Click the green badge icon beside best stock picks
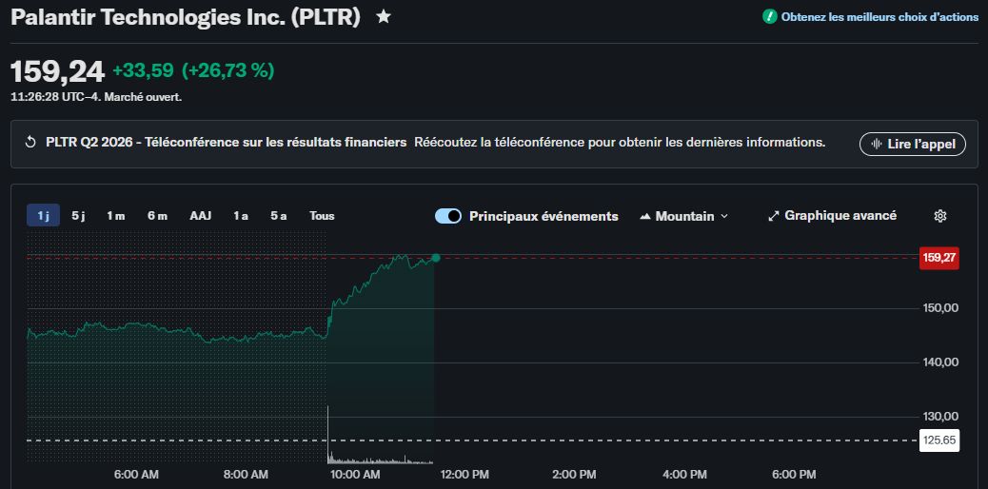Image resolution: width=988 pixels, height=489 pixels. 769,17
